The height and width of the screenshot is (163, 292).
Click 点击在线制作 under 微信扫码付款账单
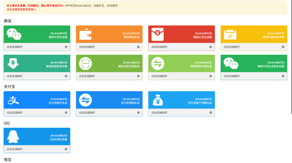click(x=87, y=76)
